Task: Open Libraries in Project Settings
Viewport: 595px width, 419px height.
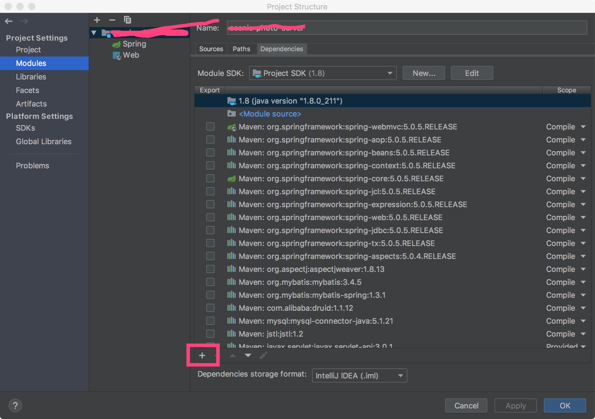Action: (31, 77)
